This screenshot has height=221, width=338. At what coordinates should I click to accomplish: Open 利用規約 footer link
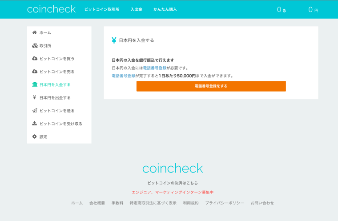[x=191, y=203]
